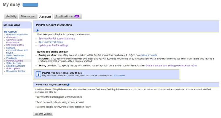Viewport: 221px width, 118px height.
Task: Open Seller Dashboard from sidebar
Action: point(15,56)
